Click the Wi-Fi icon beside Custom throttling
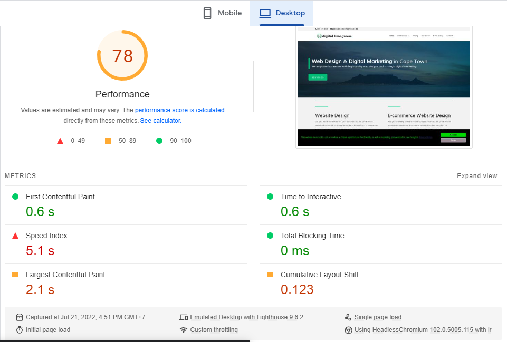507x342 pixels. [184, 330]
